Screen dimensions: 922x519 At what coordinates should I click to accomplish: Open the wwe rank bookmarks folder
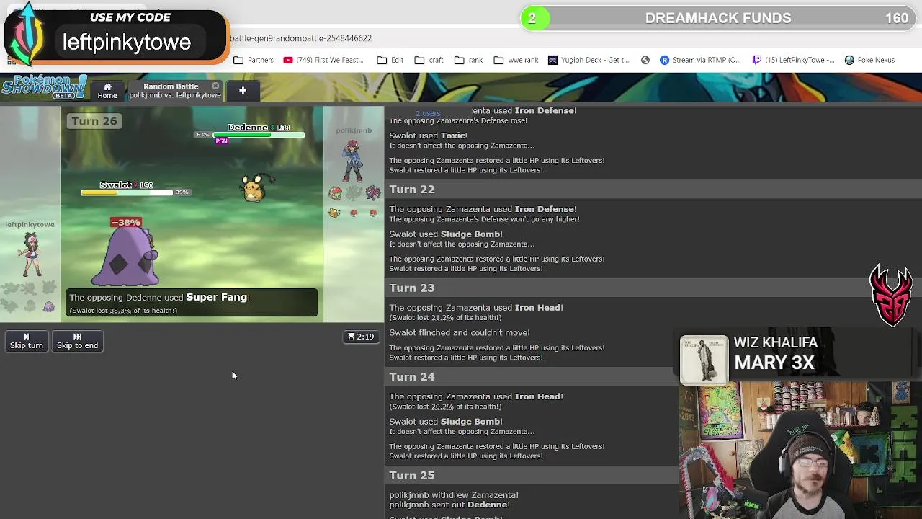516,60
